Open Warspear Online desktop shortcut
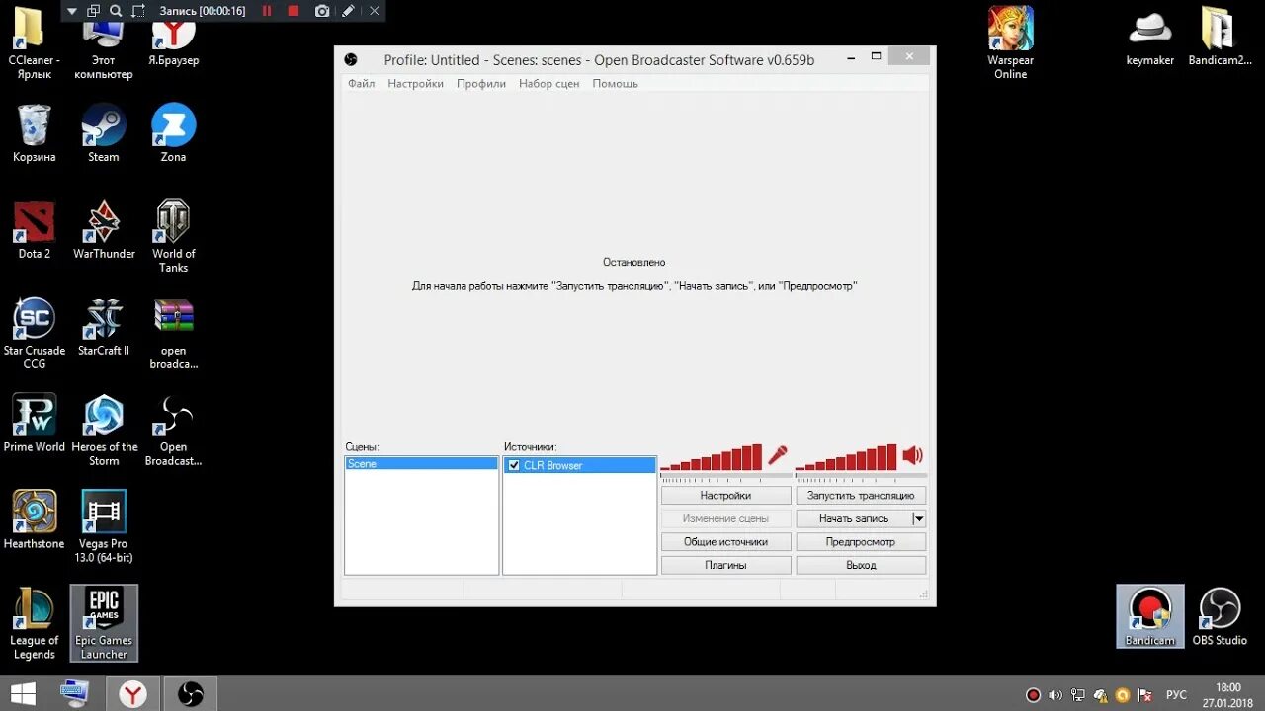Image resolution: width=1265 pixels, height=711 pixels. pyautogui.click(x=1010, y=43)
